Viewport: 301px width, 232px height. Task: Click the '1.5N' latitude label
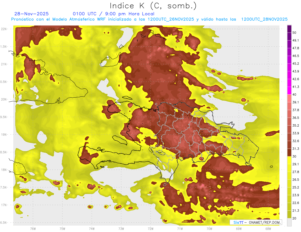[4, 47]
